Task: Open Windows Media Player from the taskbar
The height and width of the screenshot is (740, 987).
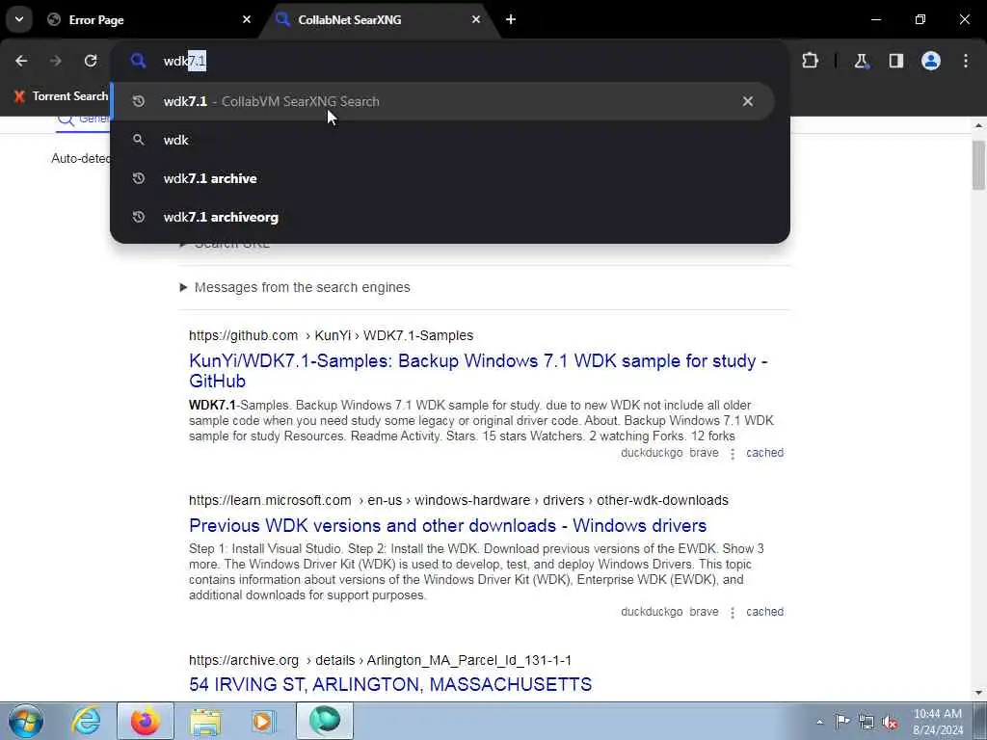Action: (x=263, y=721)
